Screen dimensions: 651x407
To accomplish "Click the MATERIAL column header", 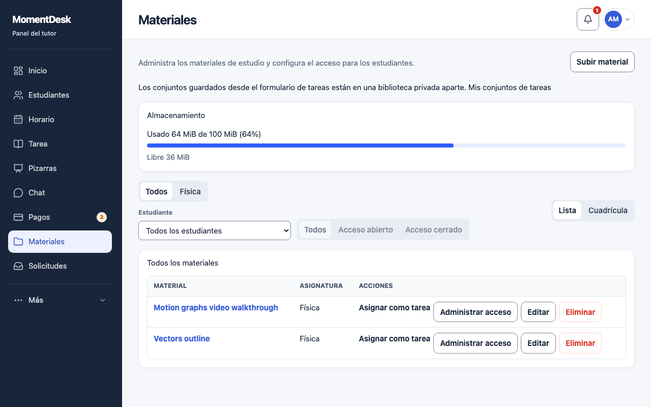I will [x=170, y=286].
